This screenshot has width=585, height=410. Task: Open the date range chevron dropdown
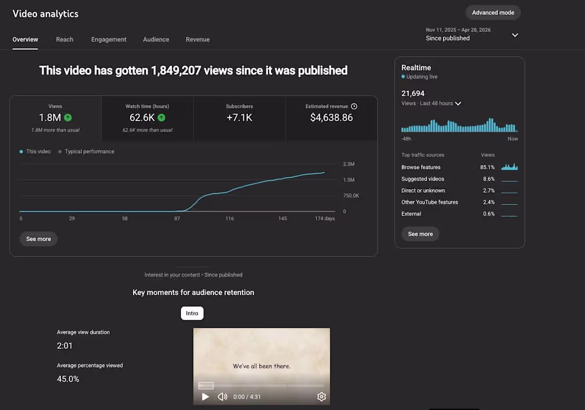click(515, 35)
